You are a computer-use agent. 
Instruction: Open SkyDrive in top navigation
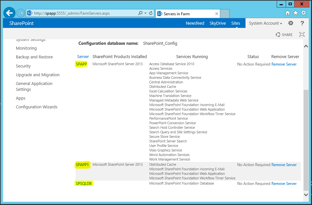[218, 23]
